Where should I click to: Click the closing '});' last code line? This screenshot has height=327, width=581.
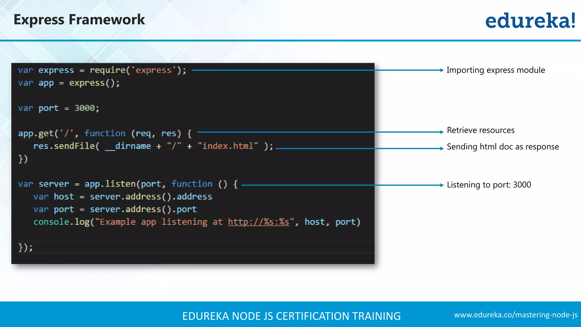[26, 248]
